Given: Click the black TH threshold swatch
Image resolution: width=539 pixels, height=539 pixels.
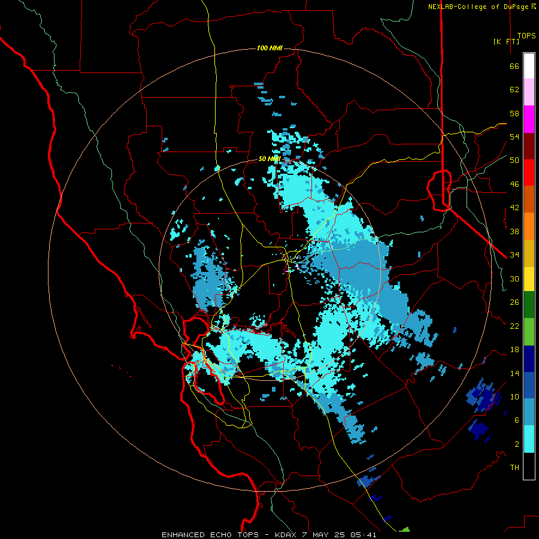Looking at the screenshot, I should [529, 466].
